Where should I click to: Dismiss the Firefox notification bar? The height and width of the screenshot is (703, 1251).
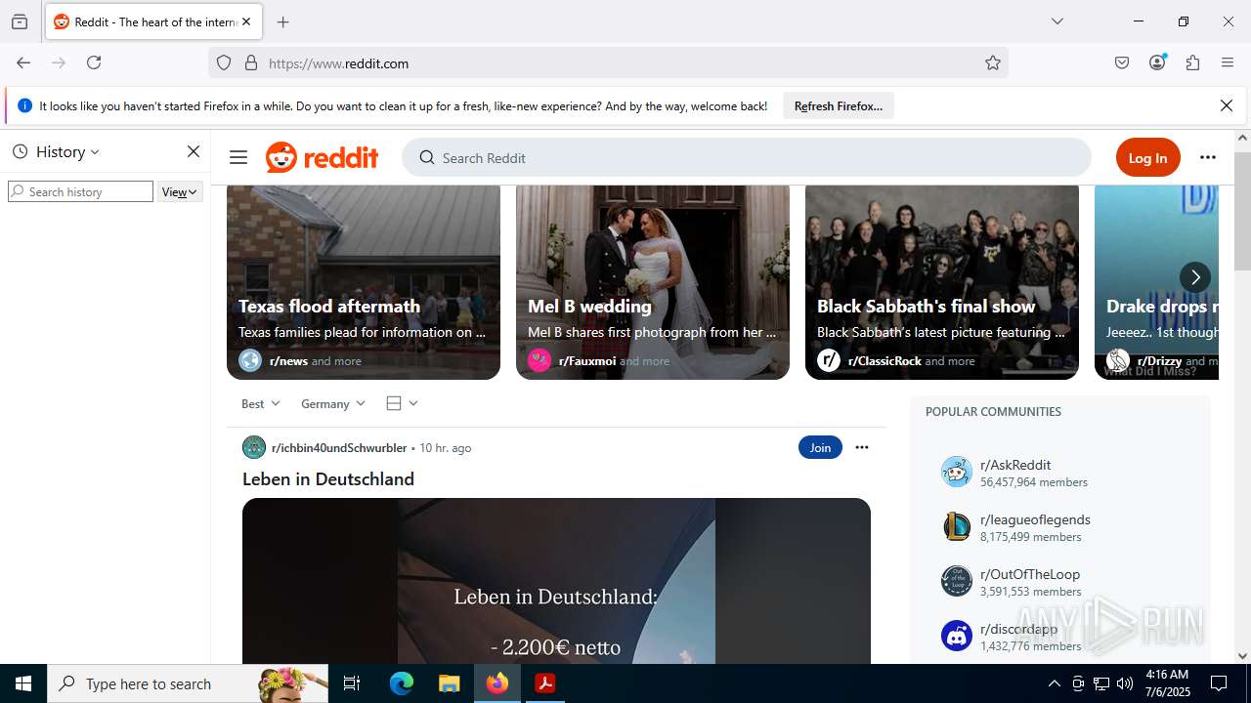(x=1227, y=105)
